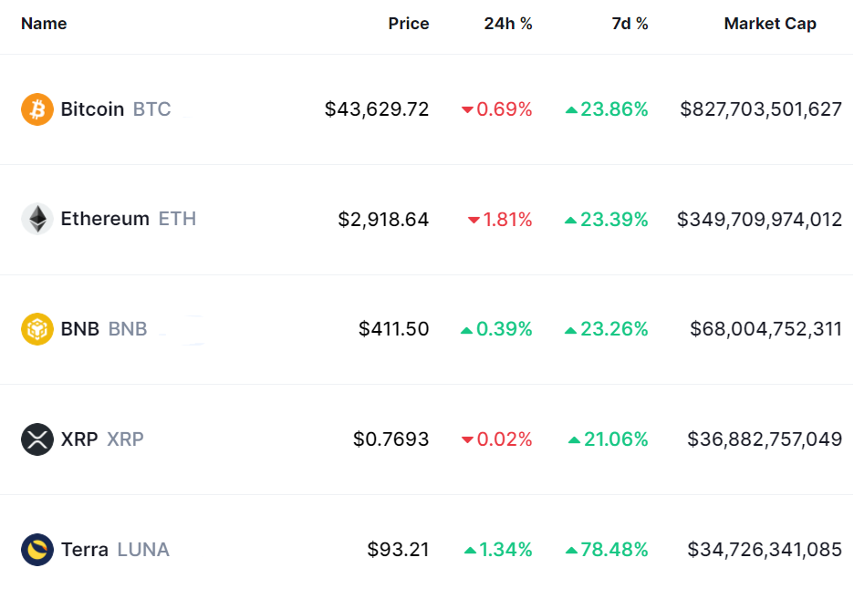
Task: Sort by 24h % column header
Action: click(x=508, y=24)
